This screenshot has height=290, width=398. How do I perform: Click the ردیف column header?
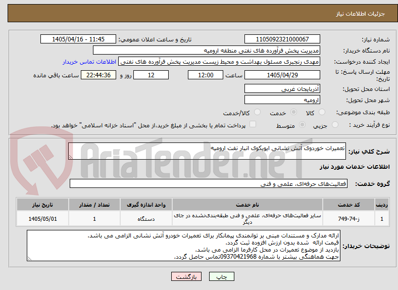click(382, 205)
